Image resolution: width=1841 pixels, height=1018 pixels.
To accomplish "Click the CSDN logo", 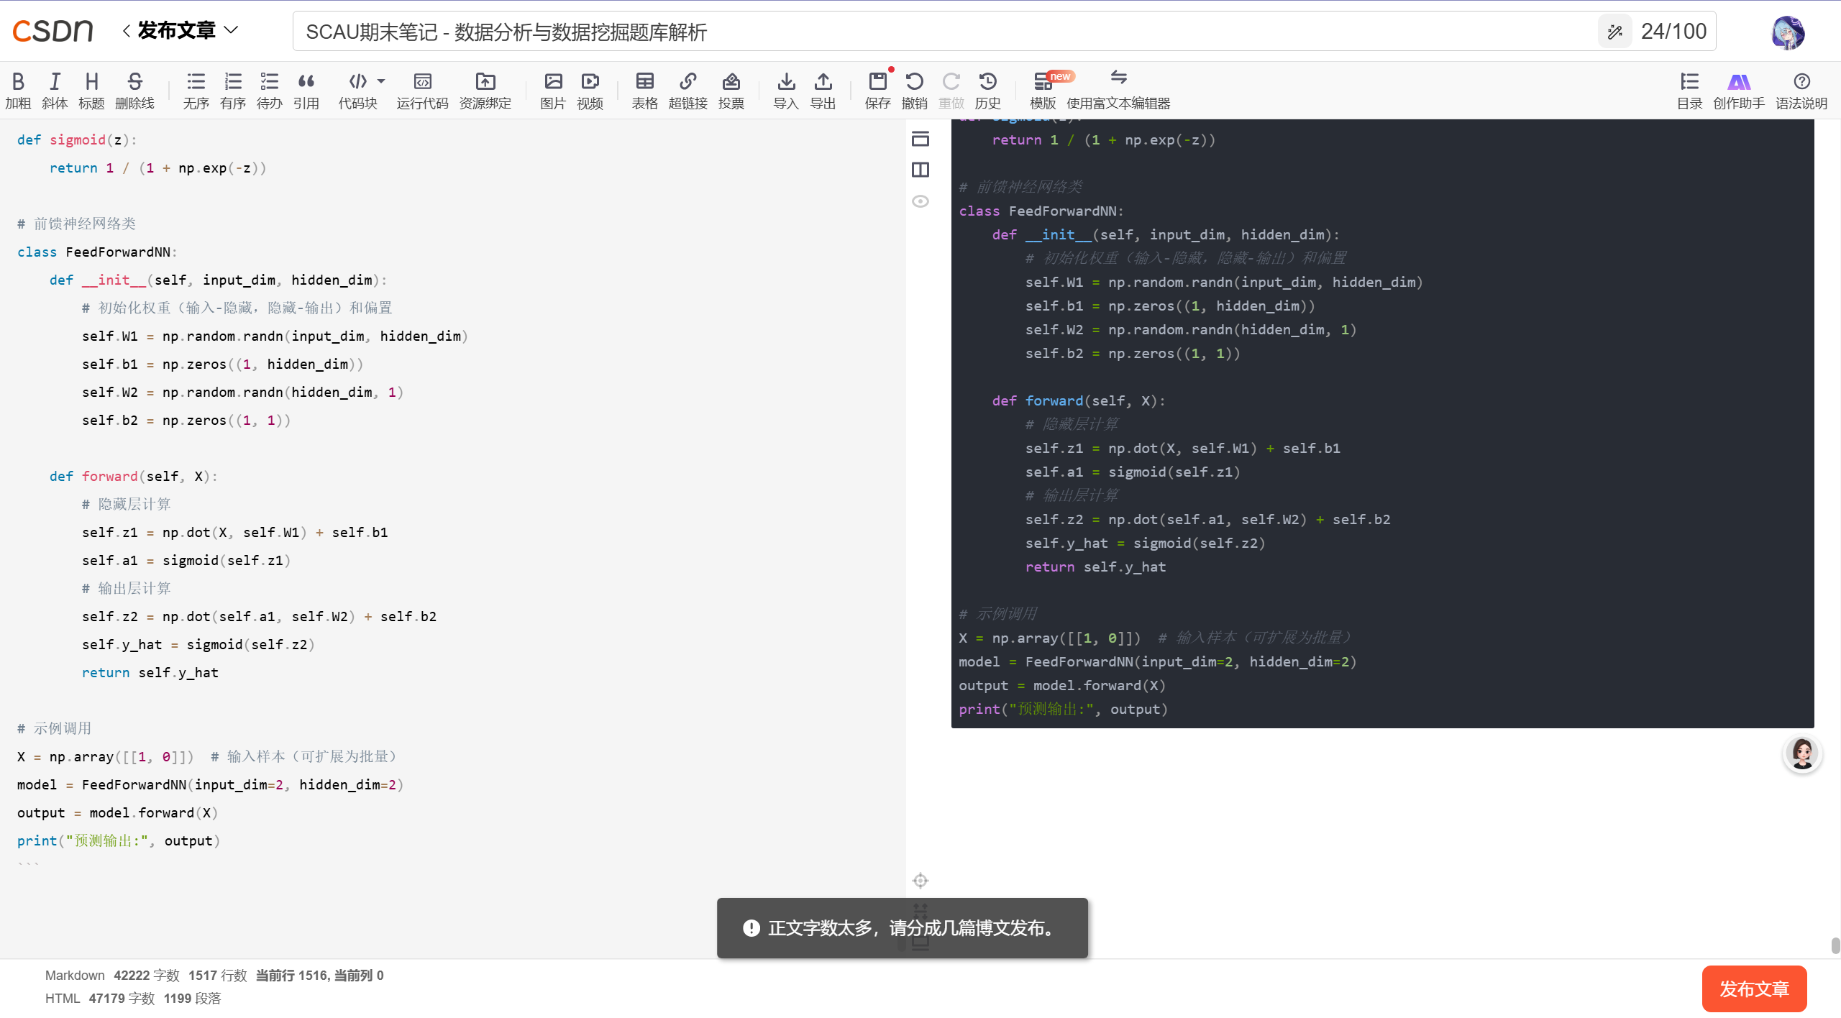I will 52,31.
